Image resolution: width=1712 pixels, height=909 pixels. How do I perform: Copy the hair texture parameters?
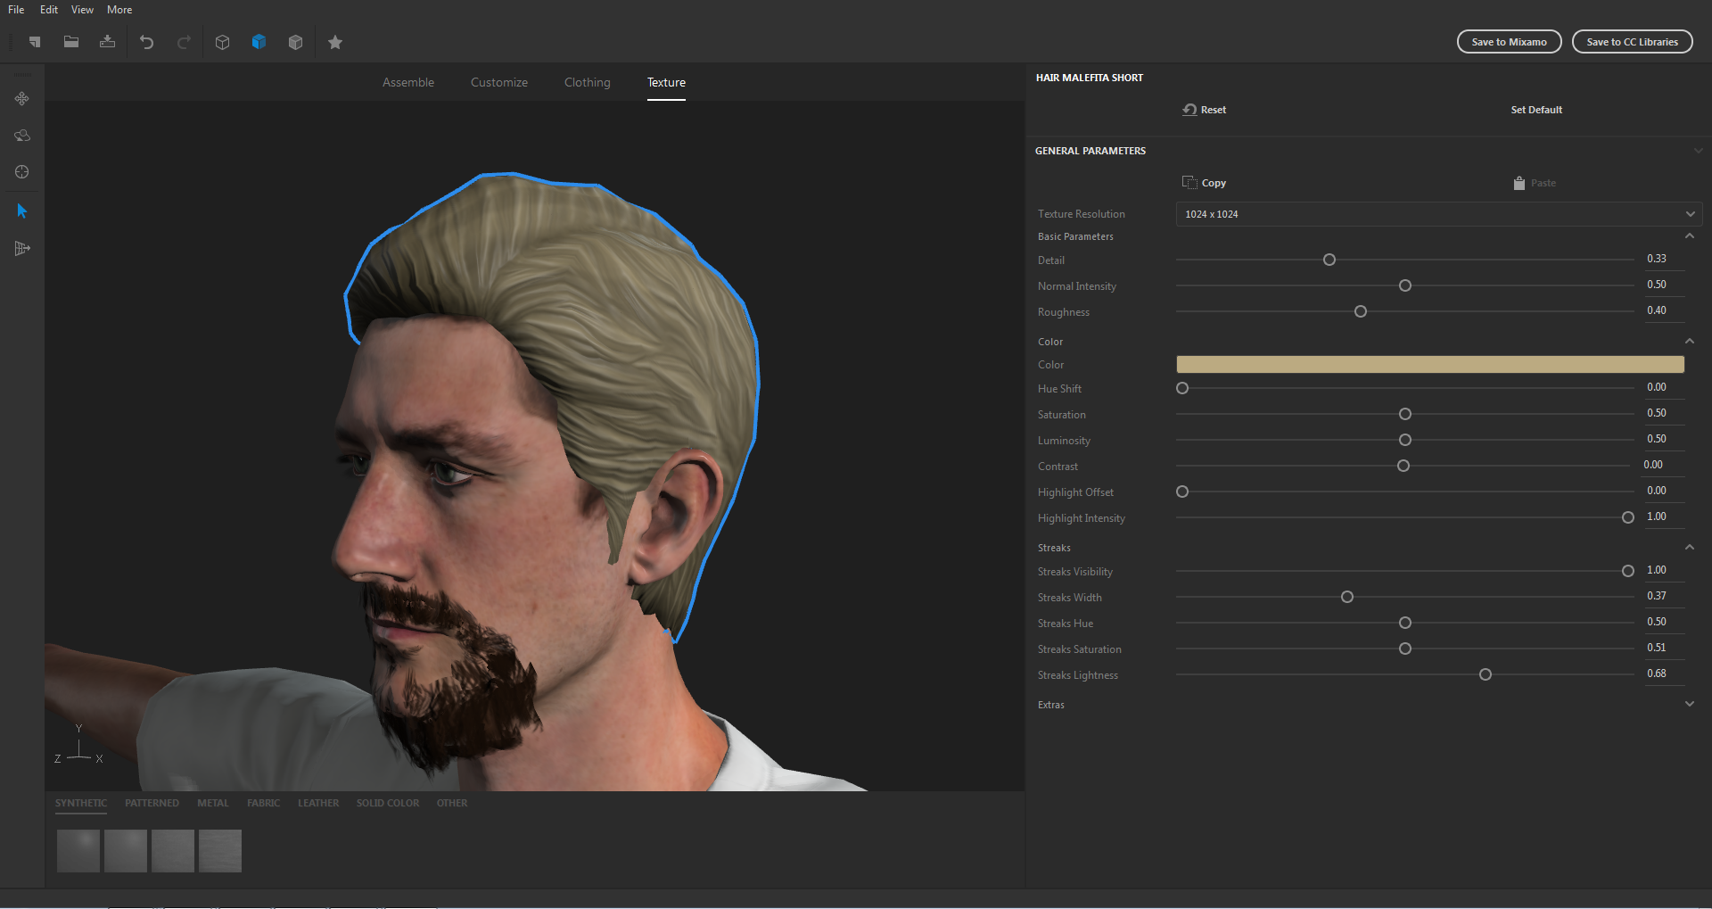coord(1204,183)
